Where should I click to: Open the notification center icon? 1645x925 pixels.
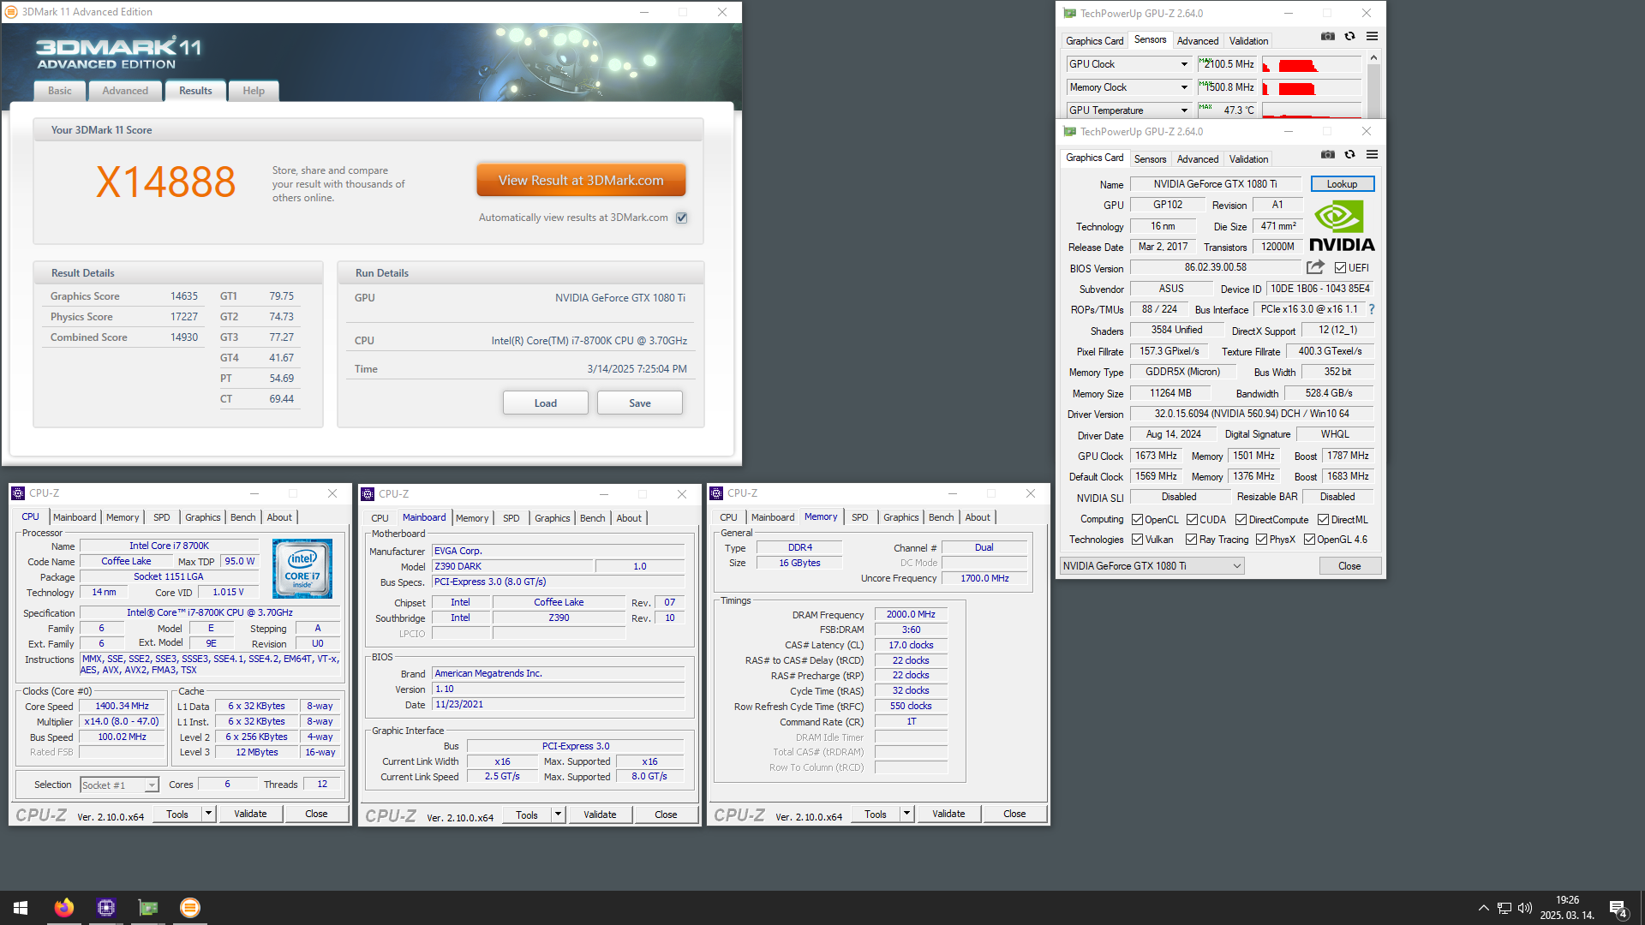[x=1618, y=909]
